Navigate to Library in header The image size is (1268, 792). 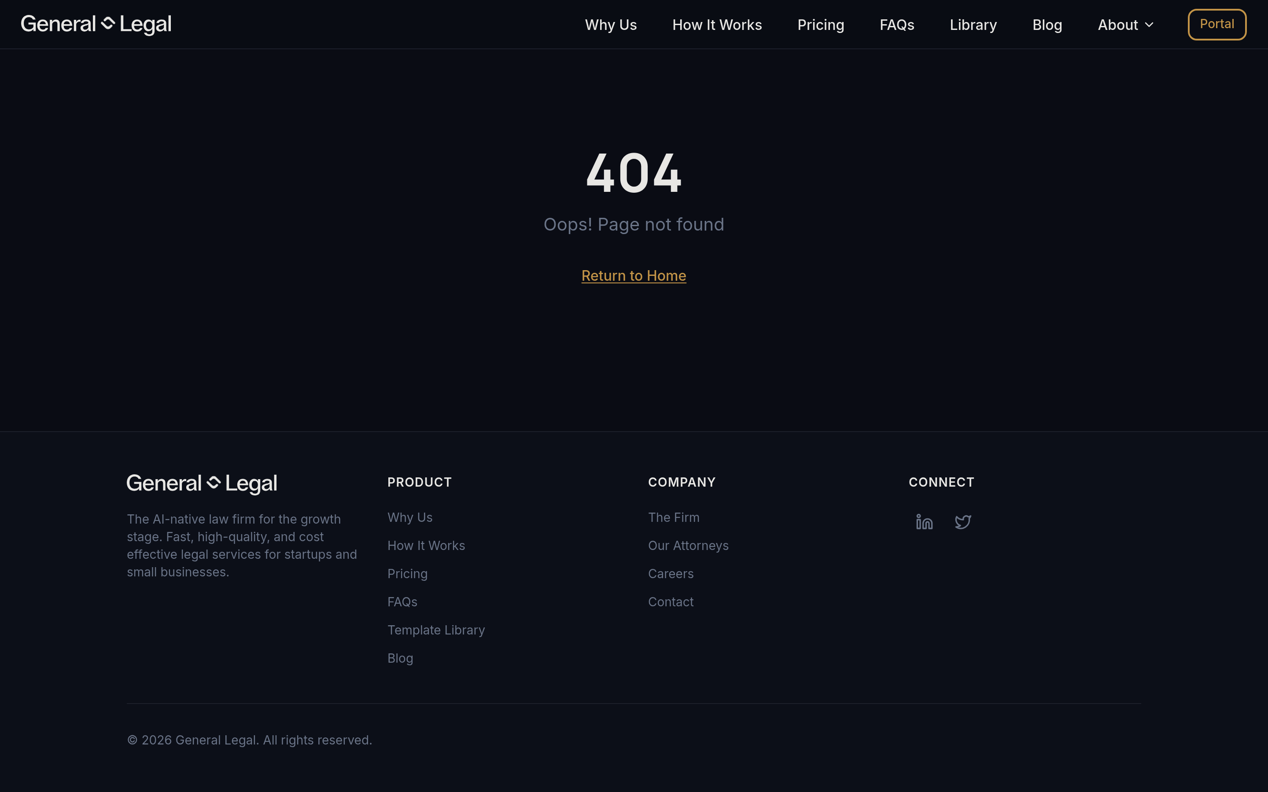click(x=973, y=25)
